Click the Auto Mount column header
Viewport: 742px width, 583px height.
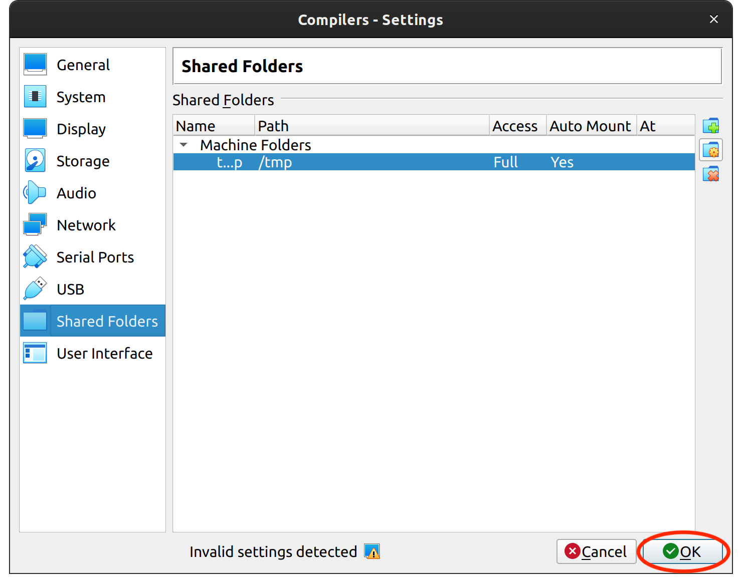(x=590, y=126)
